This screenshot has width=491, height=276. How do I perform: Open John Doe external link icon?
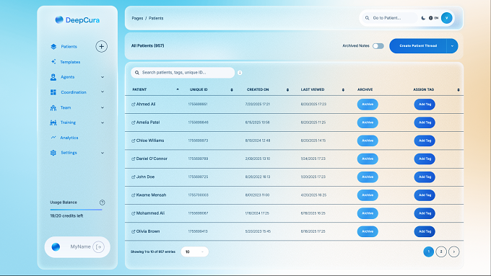click(x=133, y=177)
